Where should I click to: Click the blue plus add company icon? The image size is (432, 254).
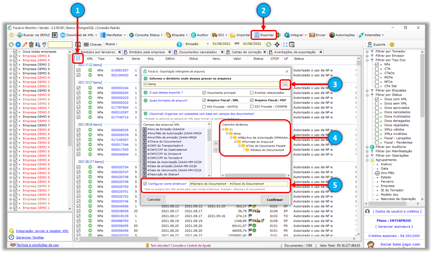coord(18,44)
